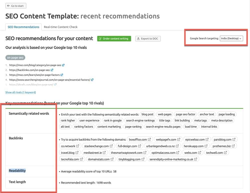The height and width of the screenshot is (193, 250).
Task: Switch to the Real-time Content Check tab
Action: point(60,27)
